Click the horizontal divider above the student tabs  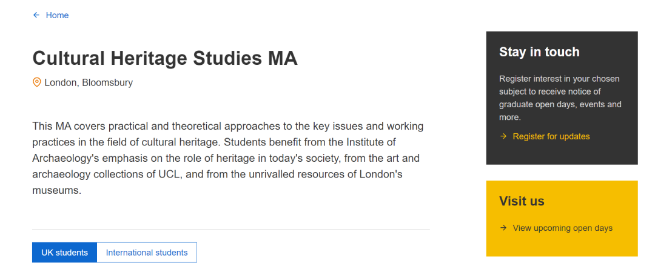pos(230,230)
